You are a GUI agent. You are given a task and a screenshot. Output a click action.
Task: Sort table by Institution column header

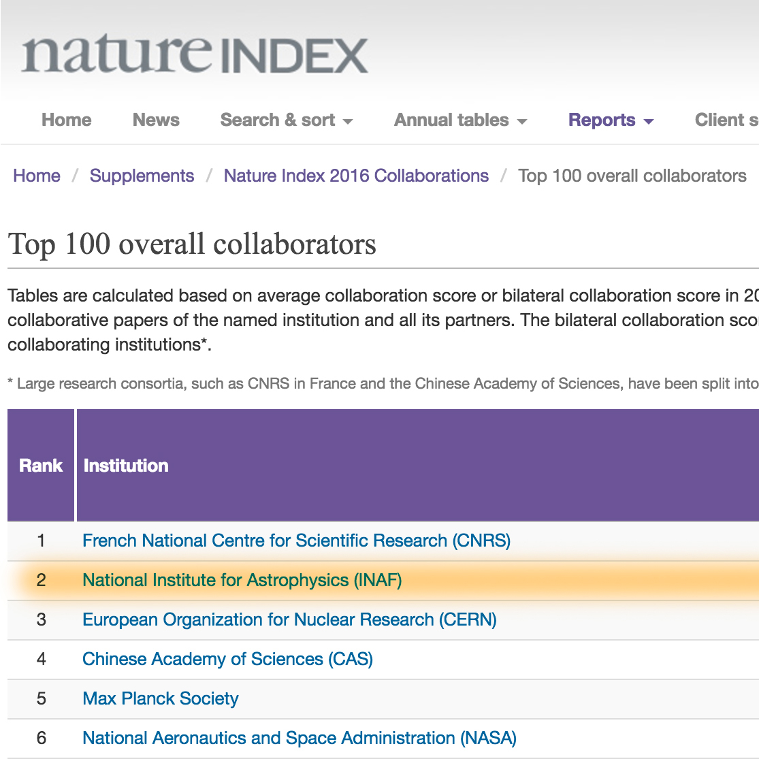tap(126, 466)
